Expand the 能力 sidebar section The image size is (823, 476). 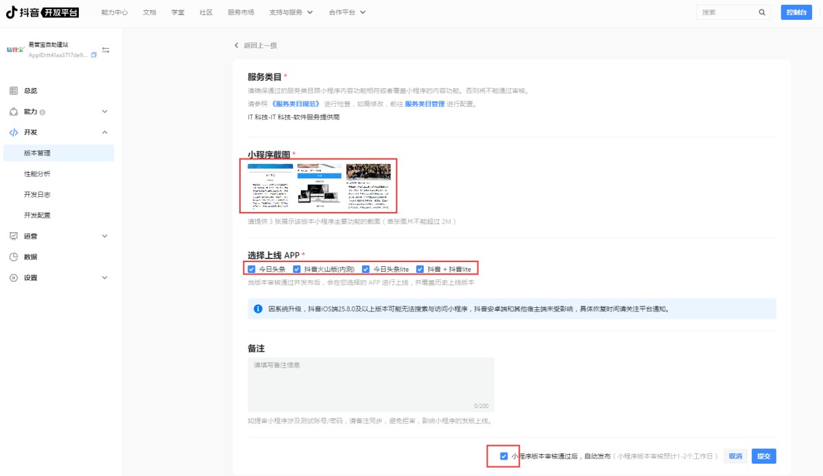[105, 111]
